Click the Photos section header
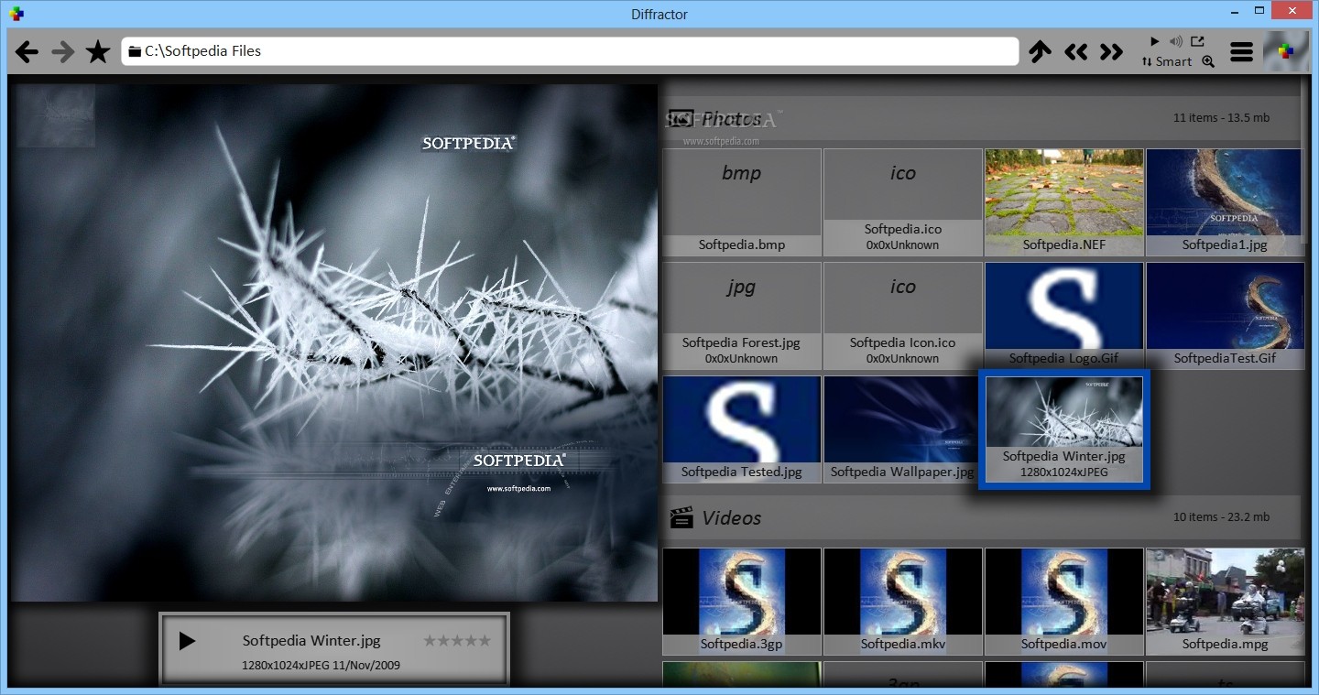The height and width of the screenshot is (695, 1319). (x=982, y=118)
